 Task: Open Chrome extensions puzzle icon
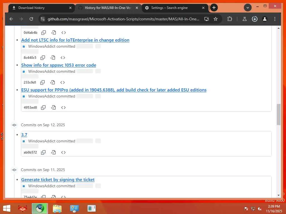(230, 19)
